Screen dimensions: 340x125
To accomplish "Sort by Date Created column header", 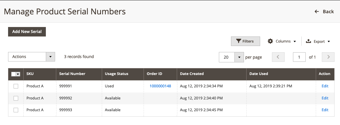I will coord(192,74).
